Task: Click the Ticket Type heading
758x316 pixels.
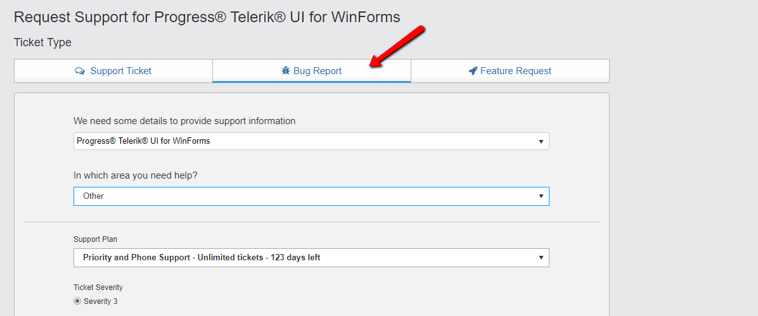Action: (x=42, y=42)
